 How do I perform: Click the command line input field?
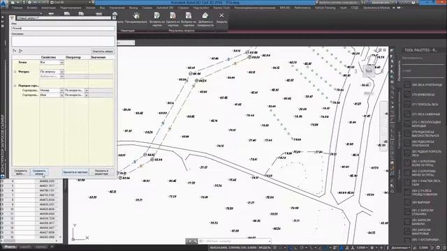pos(234,241)
